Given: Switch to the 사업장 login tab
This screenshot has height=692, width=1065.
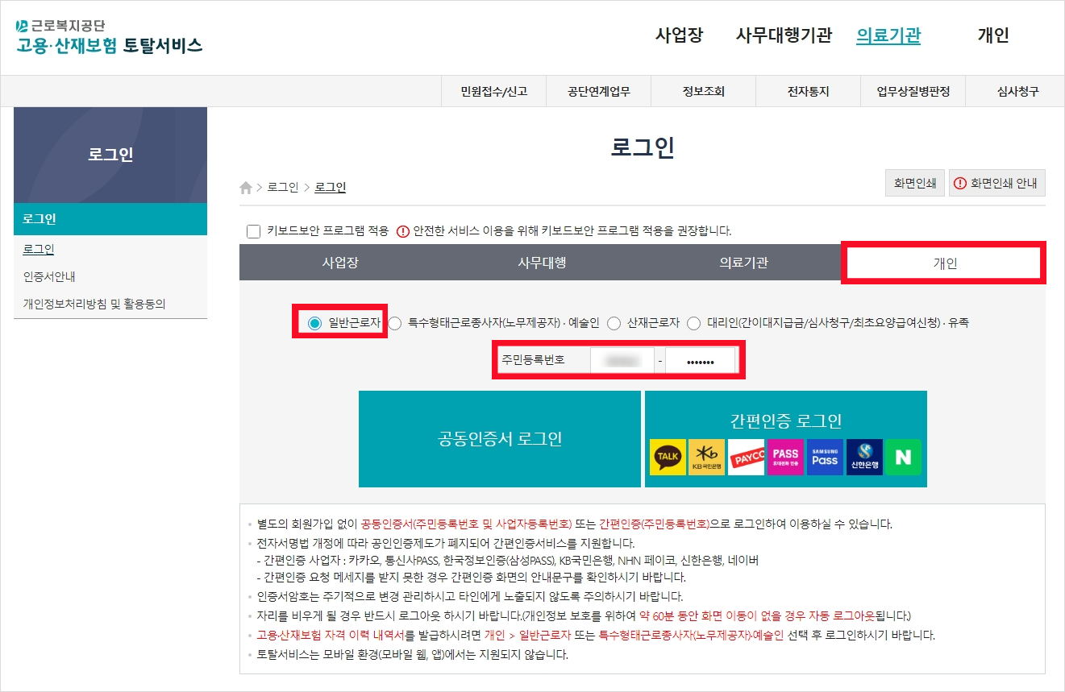Looking at the screenshot, I should tap(340, 263).
